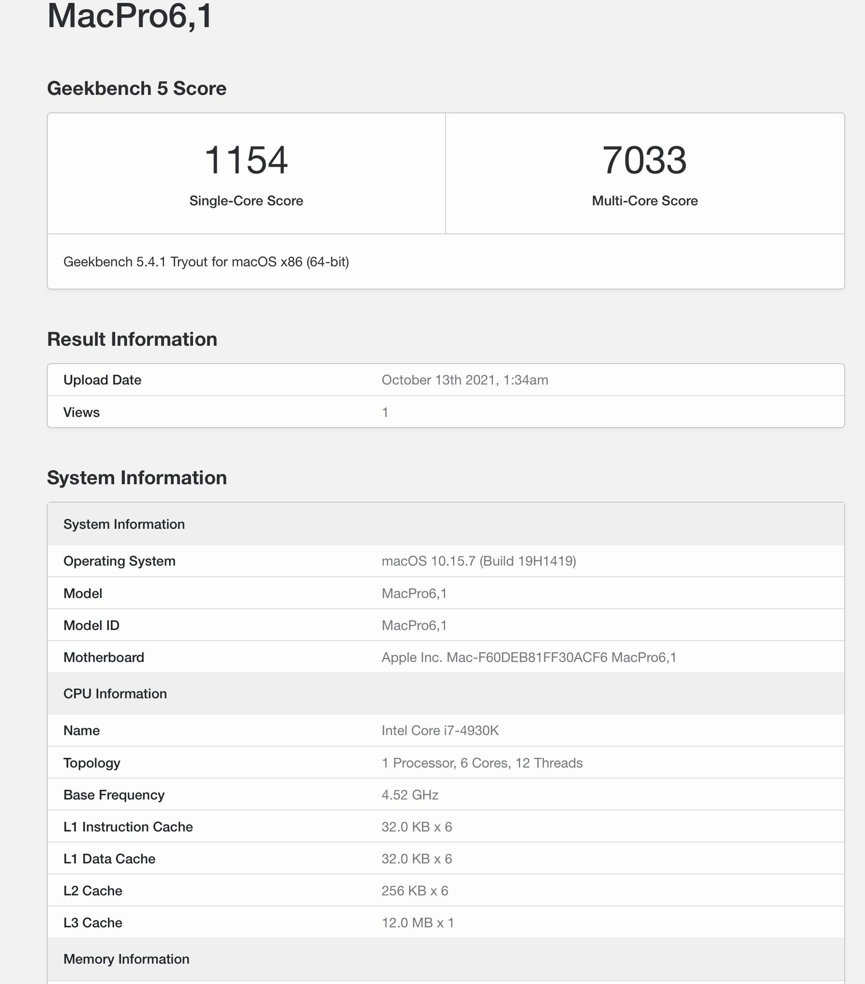
Task: Select "32.0 KB x 6" in L1 Instruction Cache row
Action: point(417,827)
